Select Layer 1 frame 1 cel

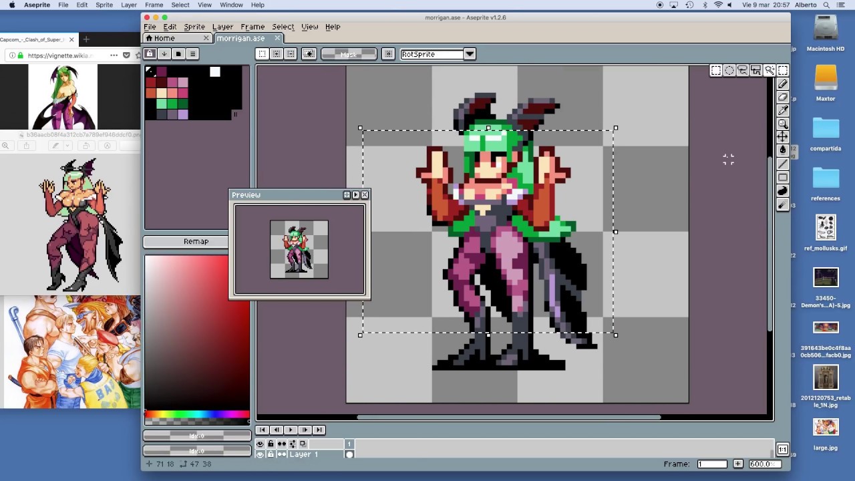349,454
